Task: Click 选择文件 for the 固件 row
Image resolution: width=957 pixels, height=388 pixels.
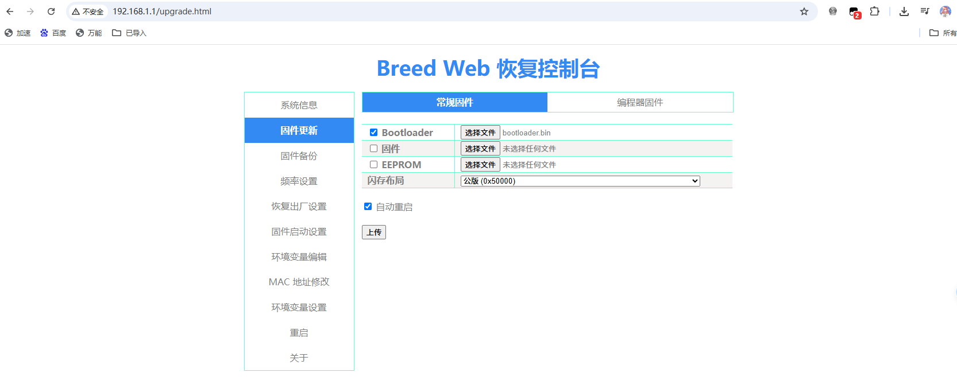Action: tap(480, 149)
